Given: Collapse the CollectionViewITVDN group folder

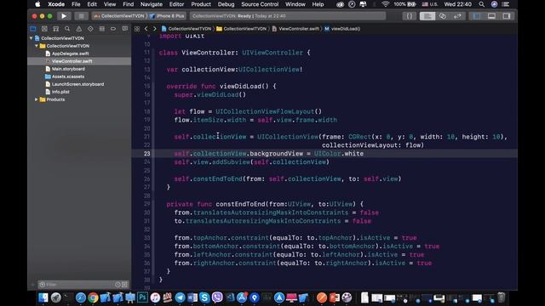Looking at the screenshot, I should [x=36, y=46].
